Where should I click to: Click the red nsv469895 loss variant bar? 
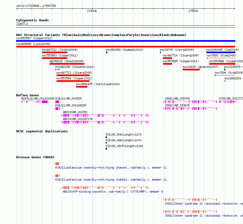pyautogui.click(x=126, y=47)
